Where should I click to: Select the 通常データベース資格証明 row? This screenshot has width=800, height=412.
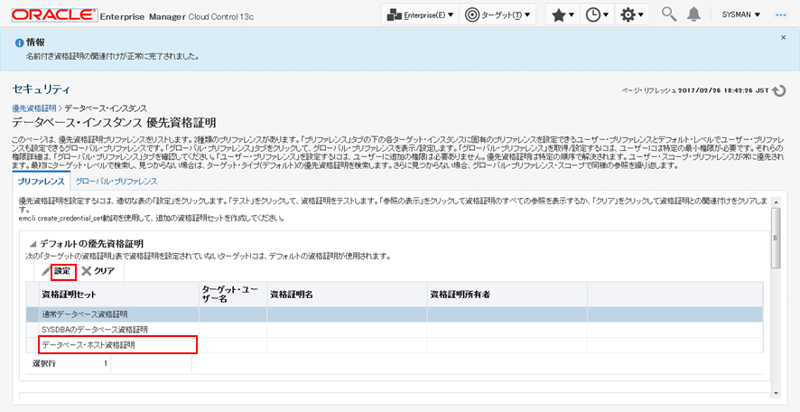pos(395,314)
